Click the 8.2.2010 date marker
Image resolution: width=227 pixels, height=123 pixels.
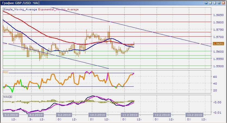coord(35,115)
